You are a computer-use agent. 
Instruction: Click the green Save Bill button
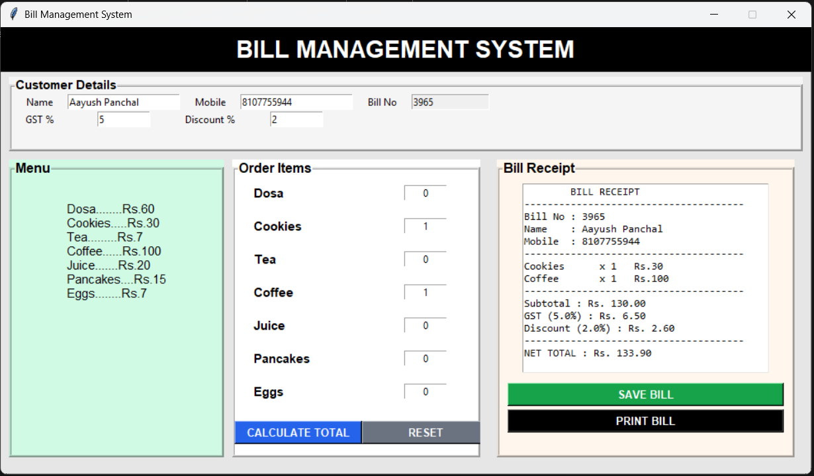pos(645,395)
